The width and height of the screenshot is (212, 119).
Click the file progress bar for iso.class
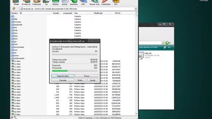pos(75,54)
